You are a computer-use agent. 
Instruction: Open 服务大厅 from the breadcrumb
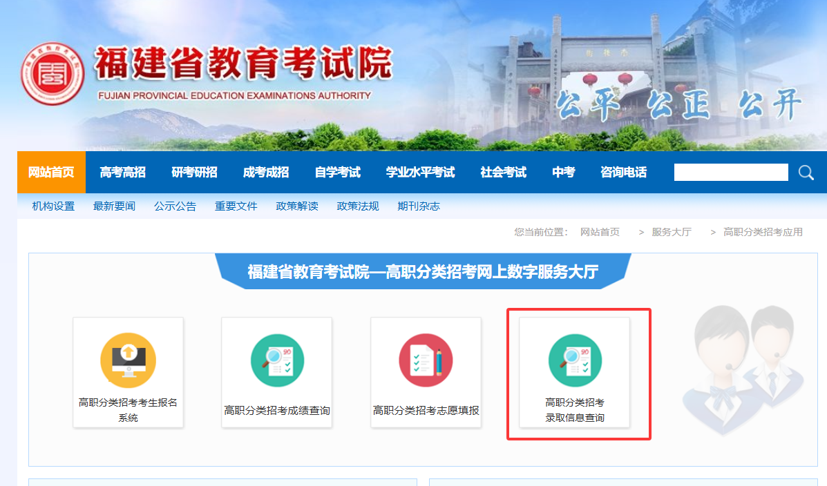coord(669,232)
